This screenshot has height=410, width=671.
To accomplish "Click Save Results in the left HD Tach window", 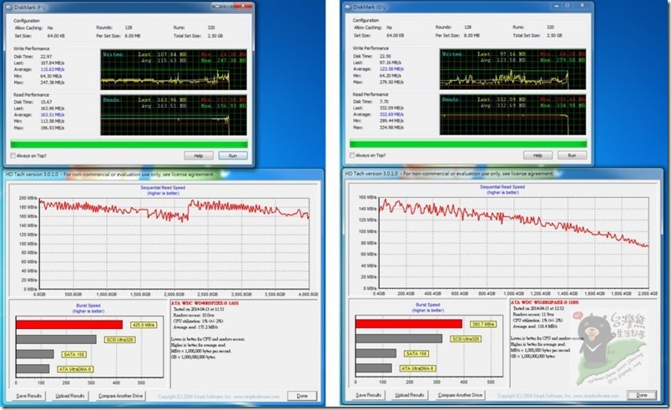I will click(x=28, y=396).
